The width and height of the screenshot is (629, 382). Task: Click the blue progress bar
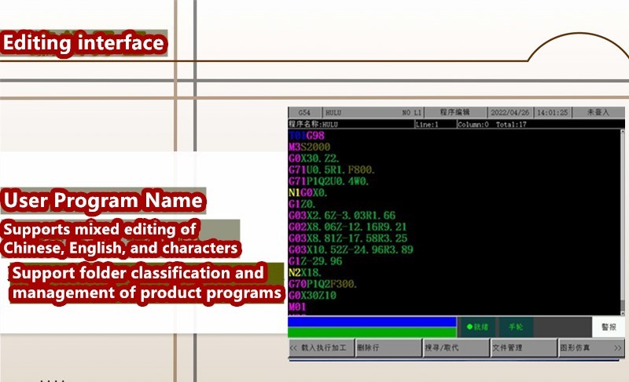tap(372, 322)
